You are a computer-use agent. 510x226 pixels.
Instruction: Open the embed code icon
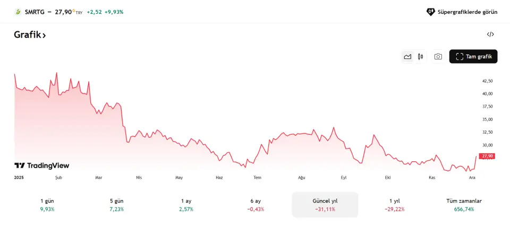[490, 34]
